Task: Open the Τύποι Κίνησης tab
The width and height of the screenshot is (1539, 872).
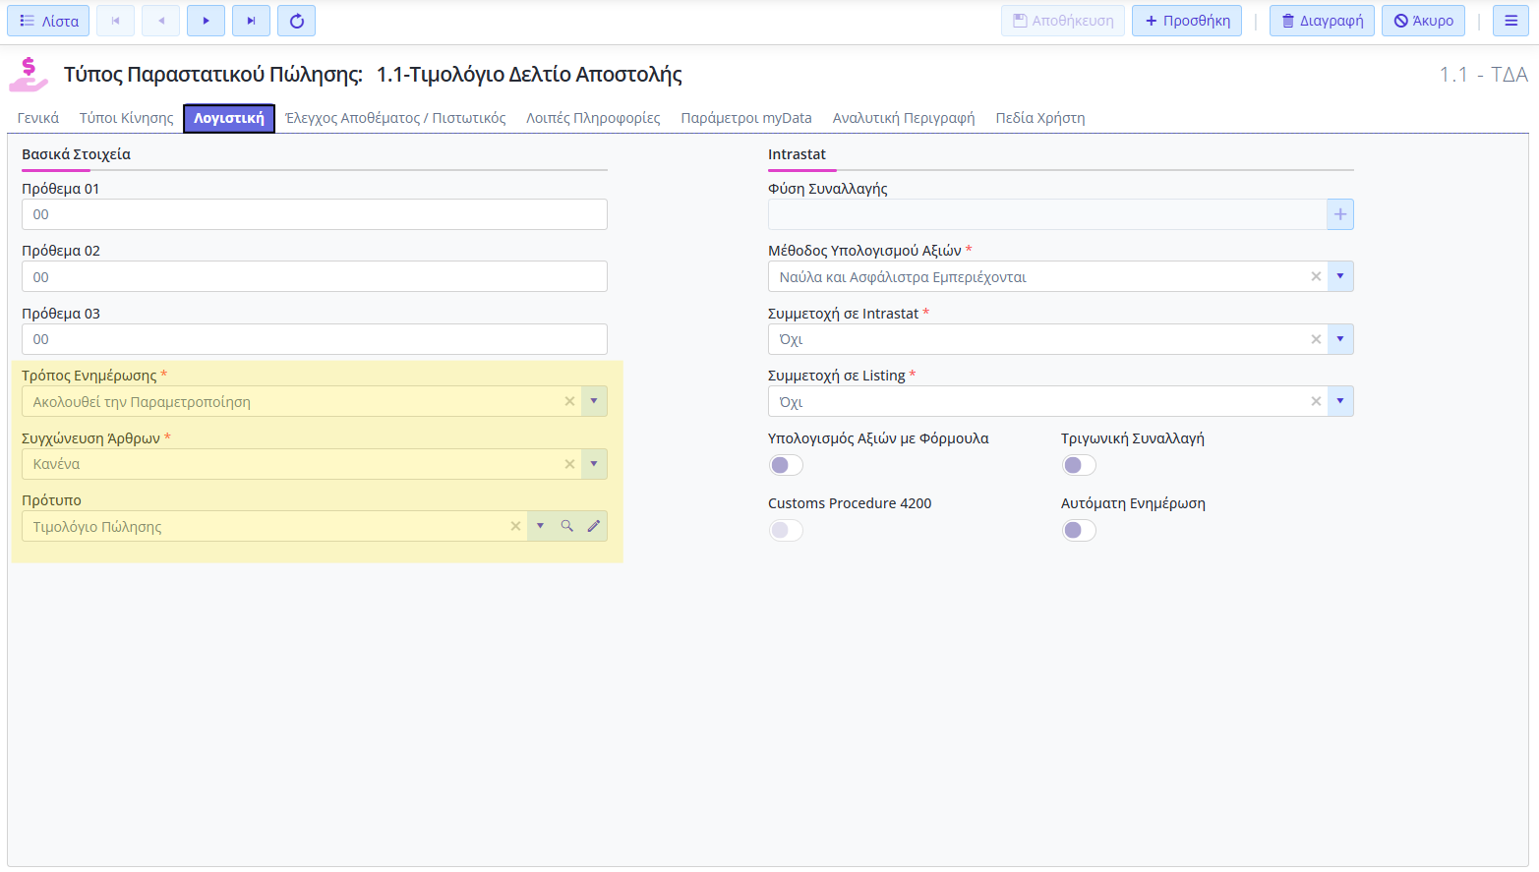Action: point(126,118)
